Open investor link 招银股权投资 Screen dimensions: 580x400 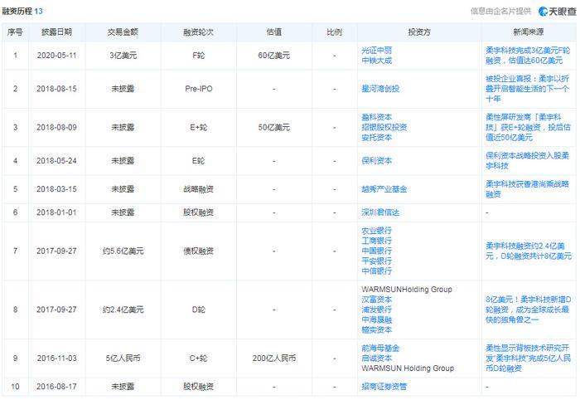[x=384, y=128]
